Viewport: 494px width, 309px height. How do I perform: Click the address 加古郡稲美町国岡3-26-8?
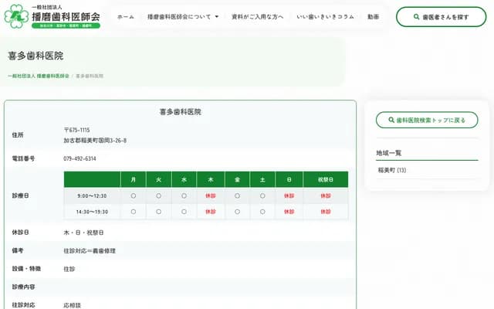(x=95, y=141)
